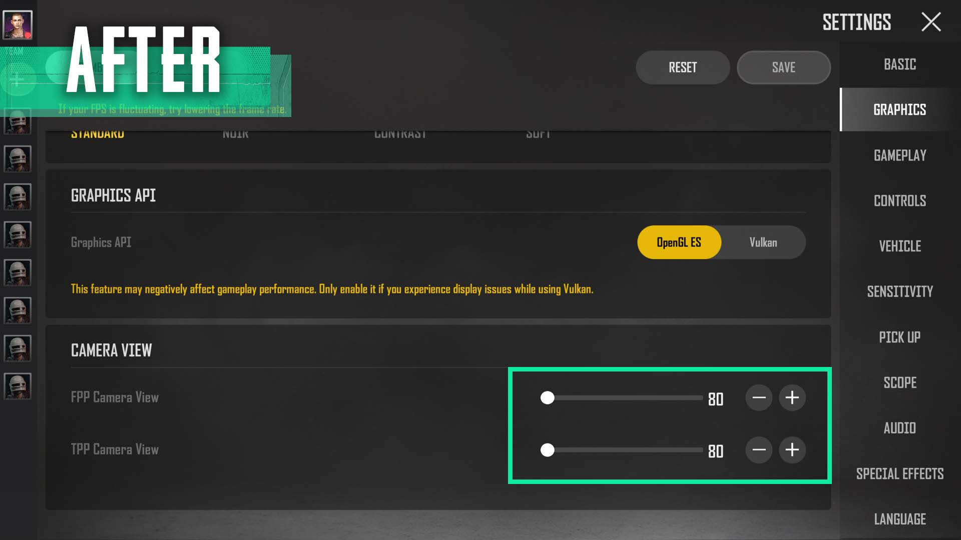Click the CONTROLS sidebar item
Viewport: 961px width, 540px height.
pyautogui.click(x=900, y=200)
